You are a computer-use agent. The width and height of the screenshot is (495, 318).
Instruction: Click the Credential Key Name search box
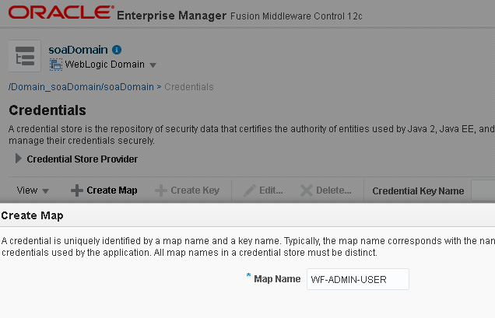pyautogui.click(x=483, y=190)
